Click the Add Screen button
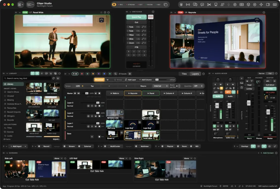This screenshot has width=280, height=189. 267,153
